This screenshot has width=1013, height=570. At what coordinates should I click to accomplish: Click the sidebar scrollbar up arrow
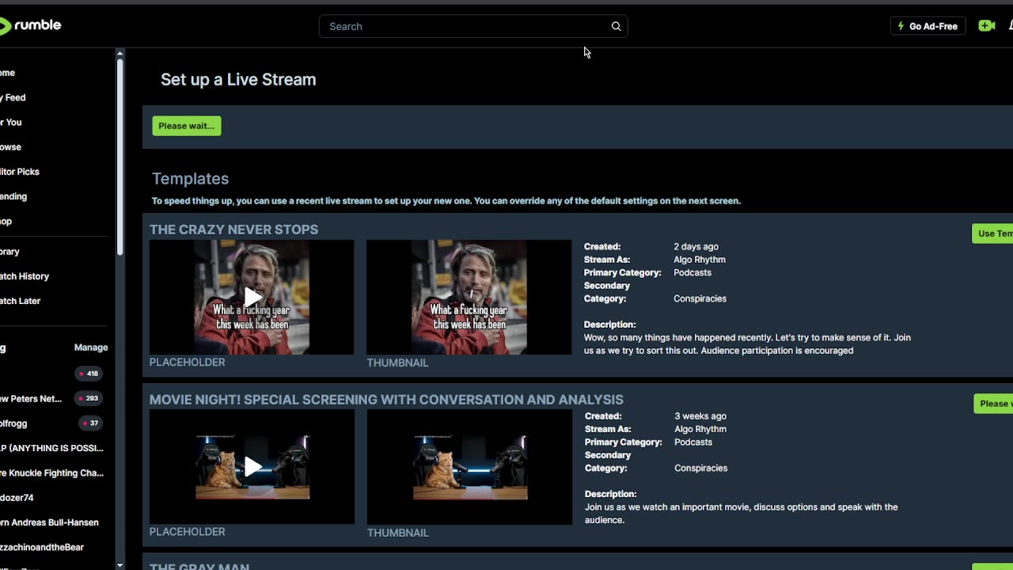pyautogui.click(x=120, y=53)
